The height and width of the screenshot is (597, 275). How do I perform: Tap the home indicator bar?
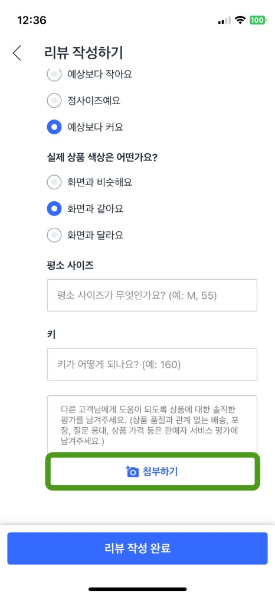tap(137, 589)
